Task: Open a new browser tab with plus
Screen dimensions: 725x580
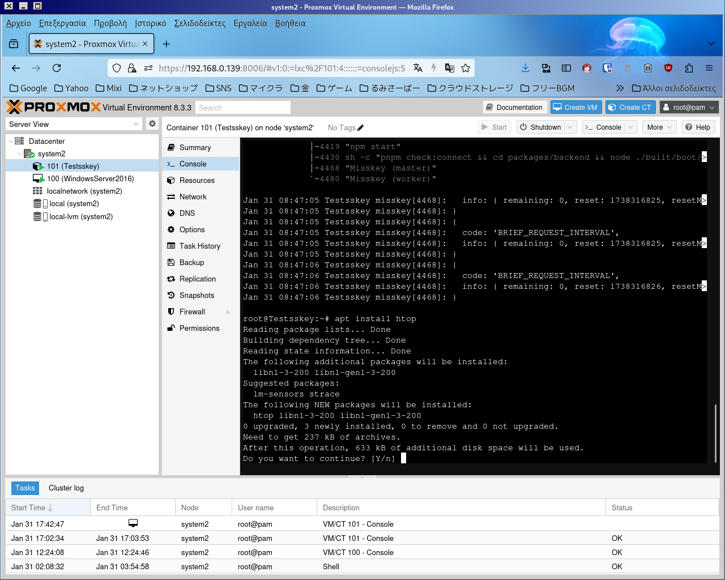Action: tap(166, 44)
